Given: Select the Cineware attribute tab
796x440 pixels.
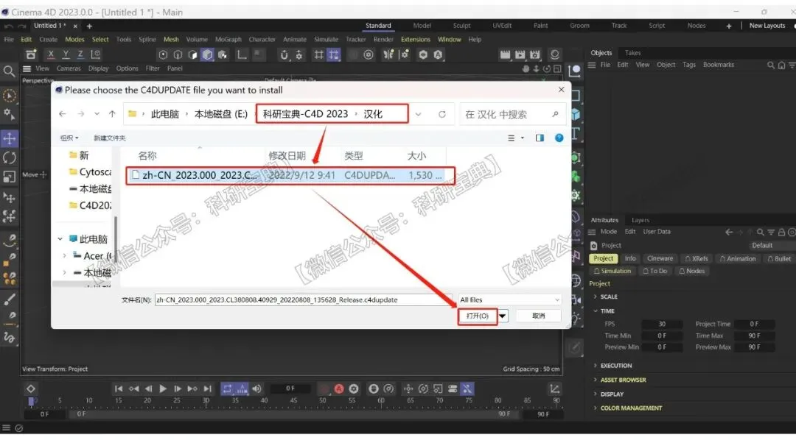Looking at the screenshot, I should tap(660, 258).
